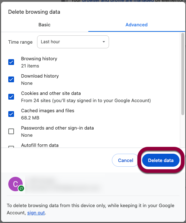Disable Cookies and other site data
The height and width of the screenshot is (223, 186).
click(x=11, y=97)
